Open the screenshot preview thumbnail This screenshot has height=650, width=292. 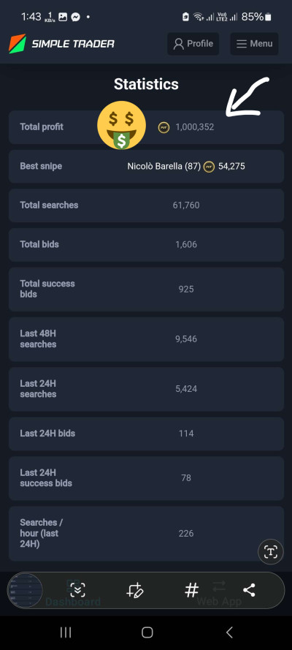click(26, 590)
